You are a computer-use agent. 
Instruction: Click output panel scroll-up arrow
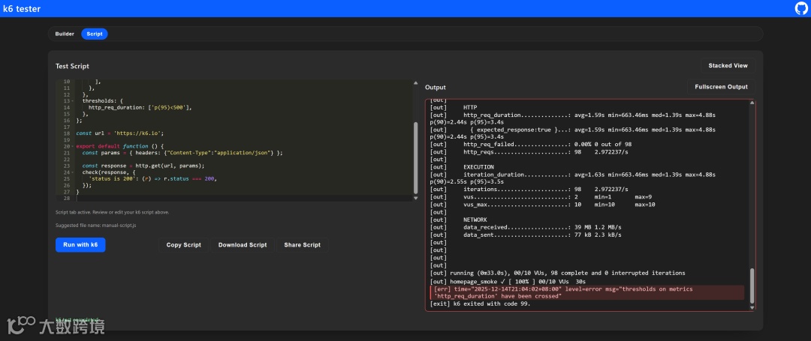[x=752, y=103]
